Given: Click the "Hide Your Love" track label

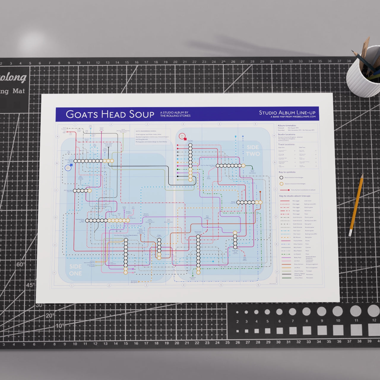Looking at the screenshot, I should 235,251.
